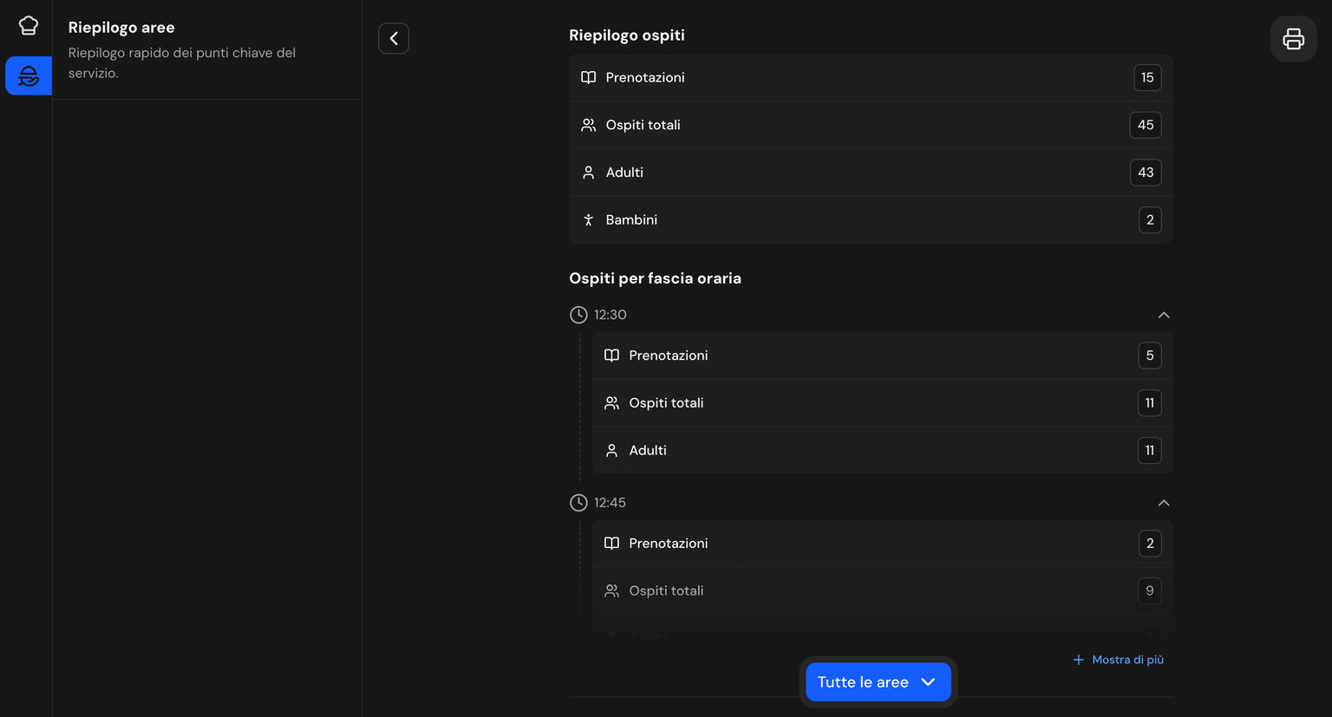Click the people icon in summary Ospiti totali row
The height and width of the screenshot is (717, 1332).
589,125
